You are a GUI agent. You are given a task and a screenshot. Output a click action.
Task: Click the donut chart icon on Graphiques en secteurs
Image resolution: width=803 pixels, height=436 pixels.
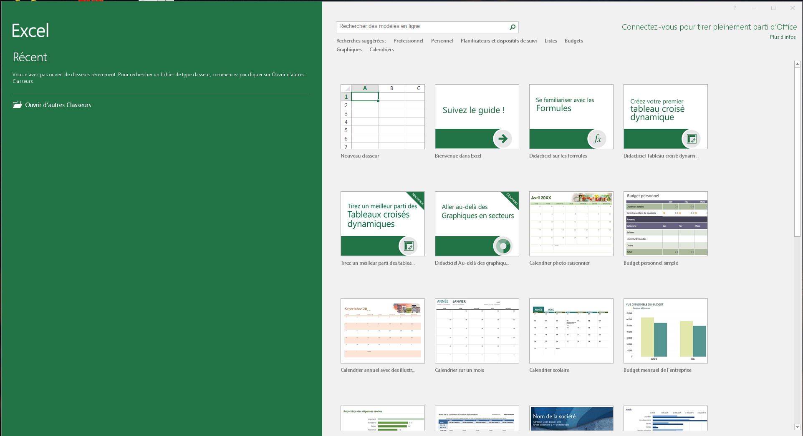point(503,246)
